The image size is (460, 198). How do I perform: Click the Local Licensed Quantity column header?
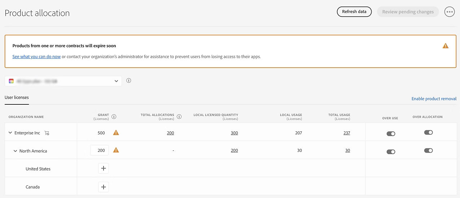pyautogui.click(x=216, y=117)
